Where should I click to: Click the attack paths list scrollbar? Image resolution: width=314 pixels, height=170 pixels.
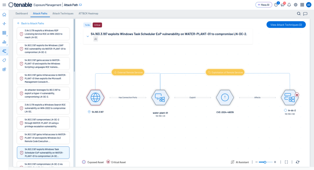[x=74, y=46]
